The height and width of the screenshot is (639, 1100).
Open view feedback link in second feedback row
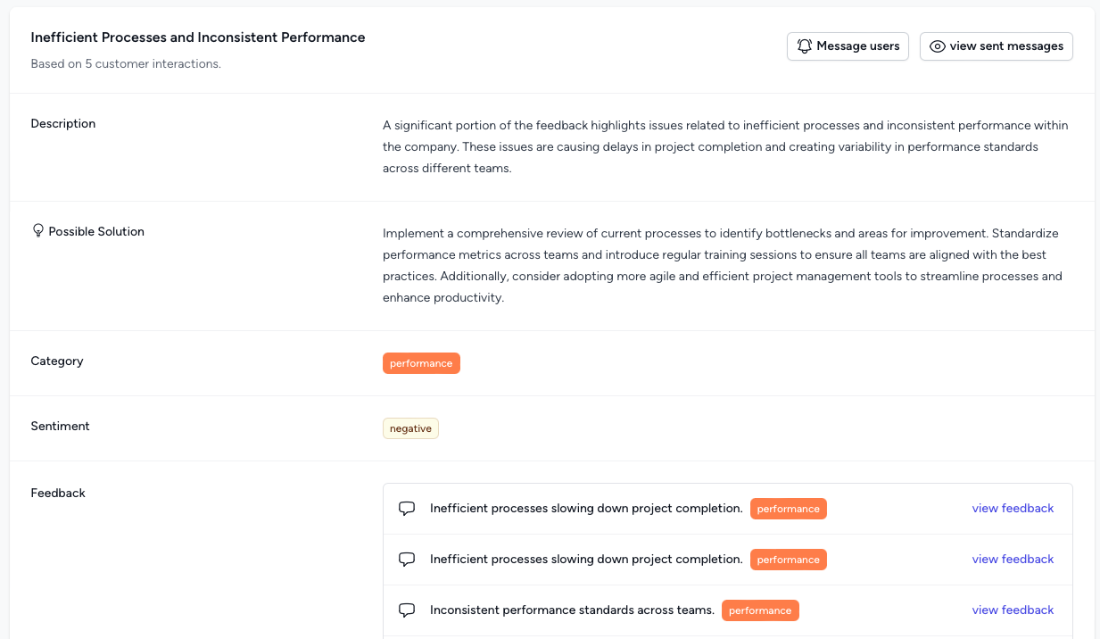coord(1013,560)
